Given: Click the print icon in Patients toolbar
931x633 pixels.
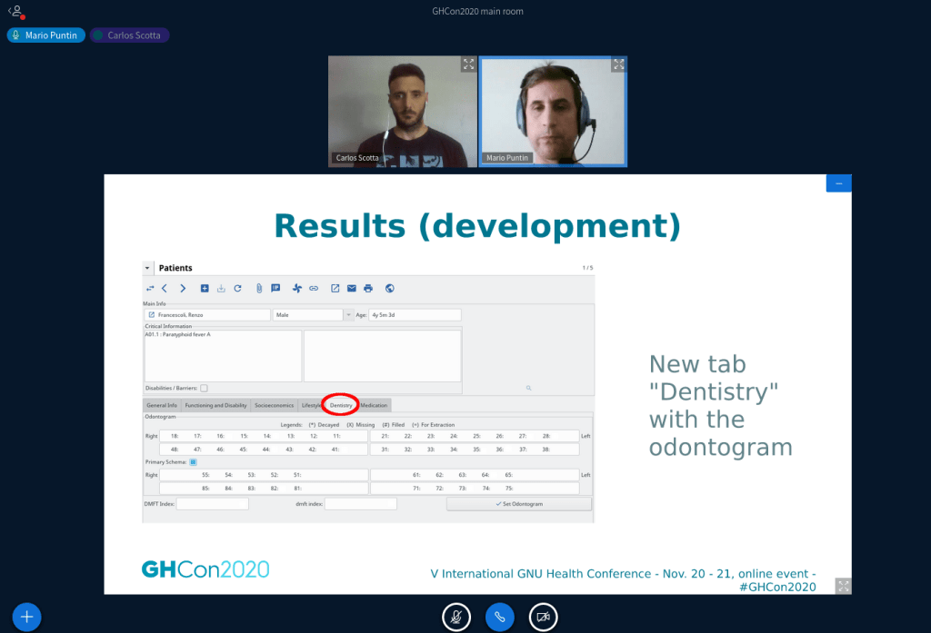Looking at the screenshot, I should coord(368,289).
